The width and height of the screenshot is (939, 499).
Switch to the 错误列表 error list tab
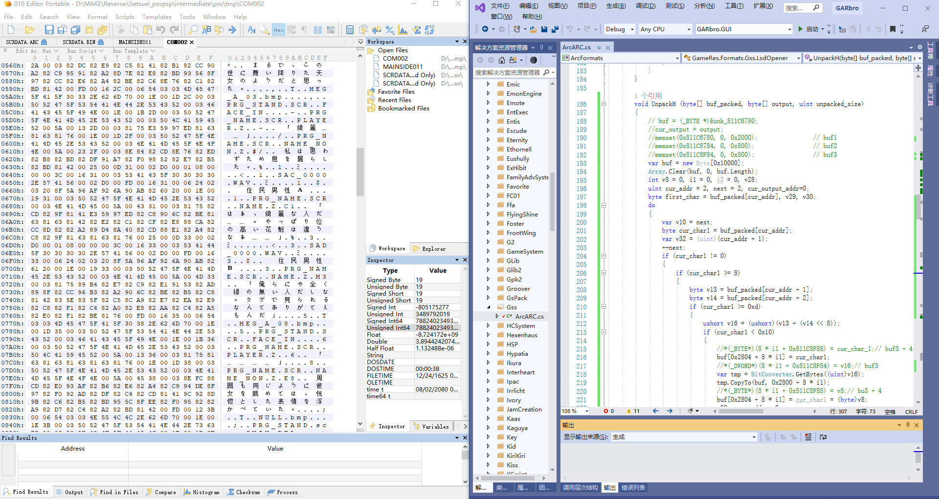(633, 488)
